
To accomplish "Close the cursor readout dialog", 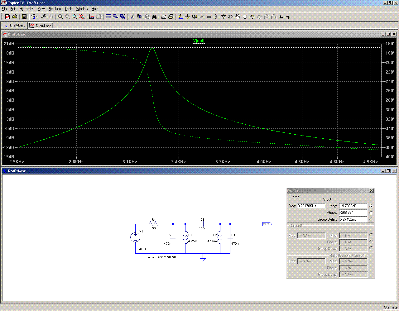I will coord(371,191).
